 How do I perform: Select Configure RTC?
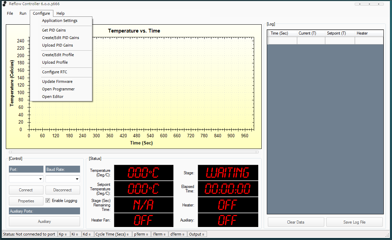(54, 72)
